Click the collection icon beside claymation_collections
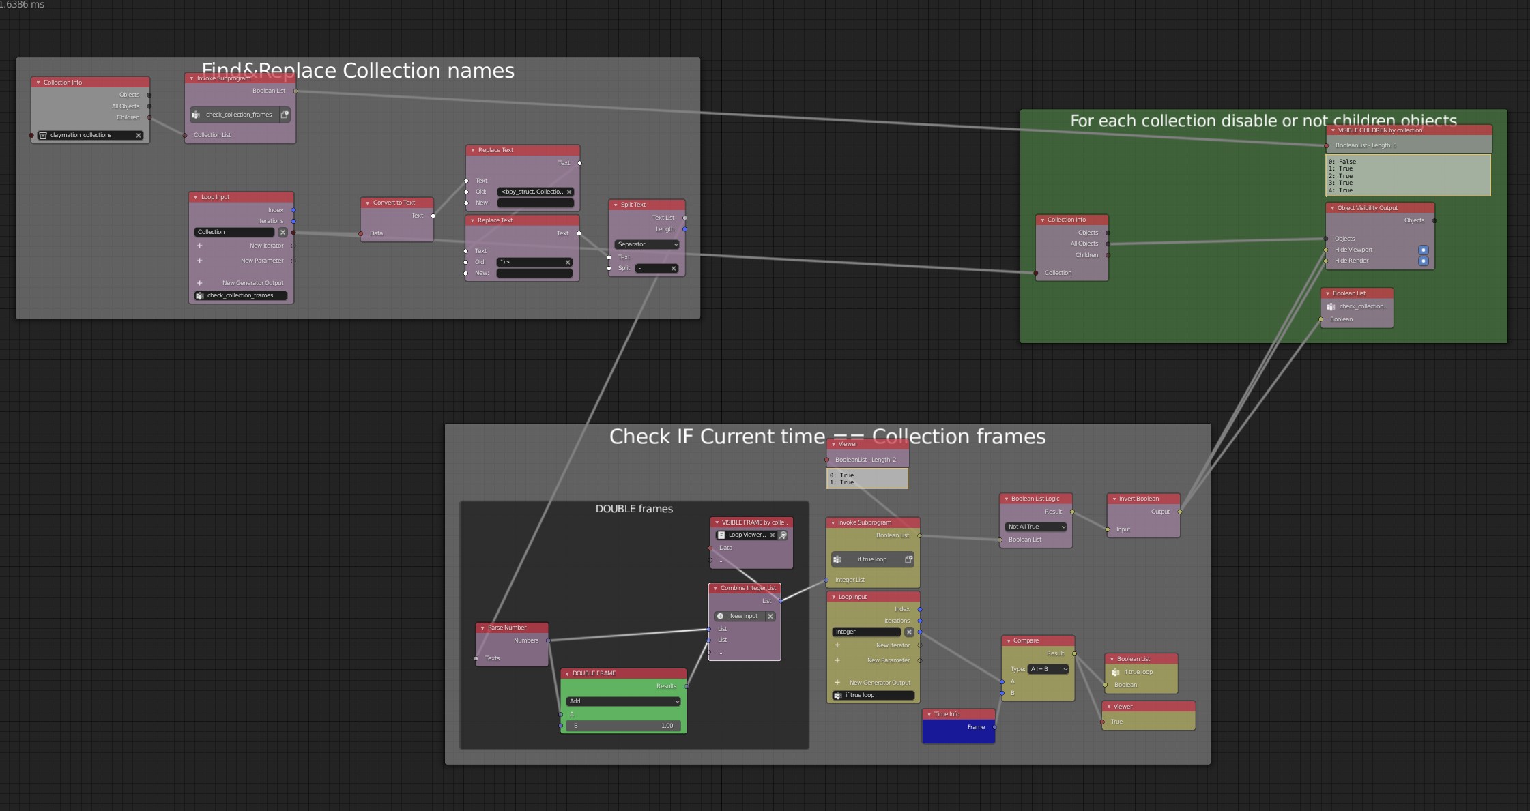This screenshot has height=811, width=1530. (x=43, y=135)
